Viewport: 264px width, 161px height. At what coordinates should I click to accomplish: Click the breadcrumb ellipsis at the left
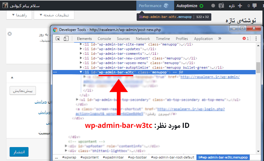click(56, 158)
